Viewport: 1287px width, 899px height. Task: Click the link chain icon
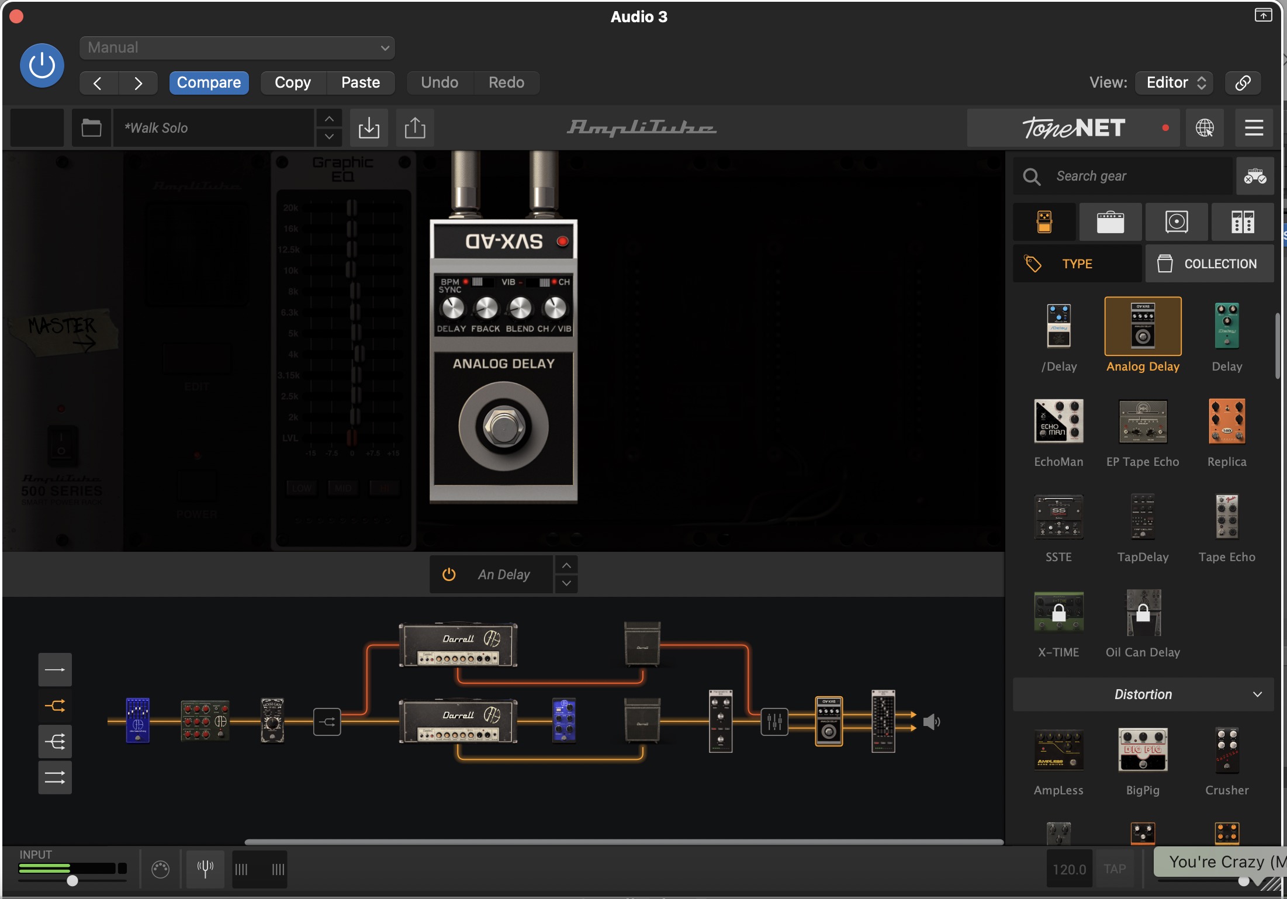click(1243, 82)
